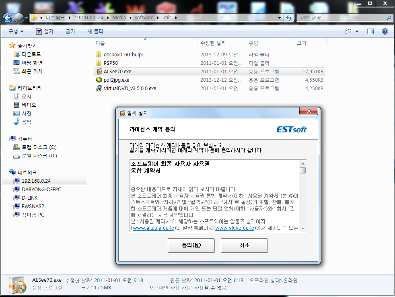Close the 알씨 설치 dialog
The image size is (395, 297).
tap(309, 111)
